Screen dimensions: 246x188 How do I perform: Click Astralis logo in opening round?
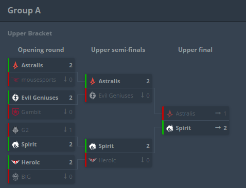click(x=15, y=65)
